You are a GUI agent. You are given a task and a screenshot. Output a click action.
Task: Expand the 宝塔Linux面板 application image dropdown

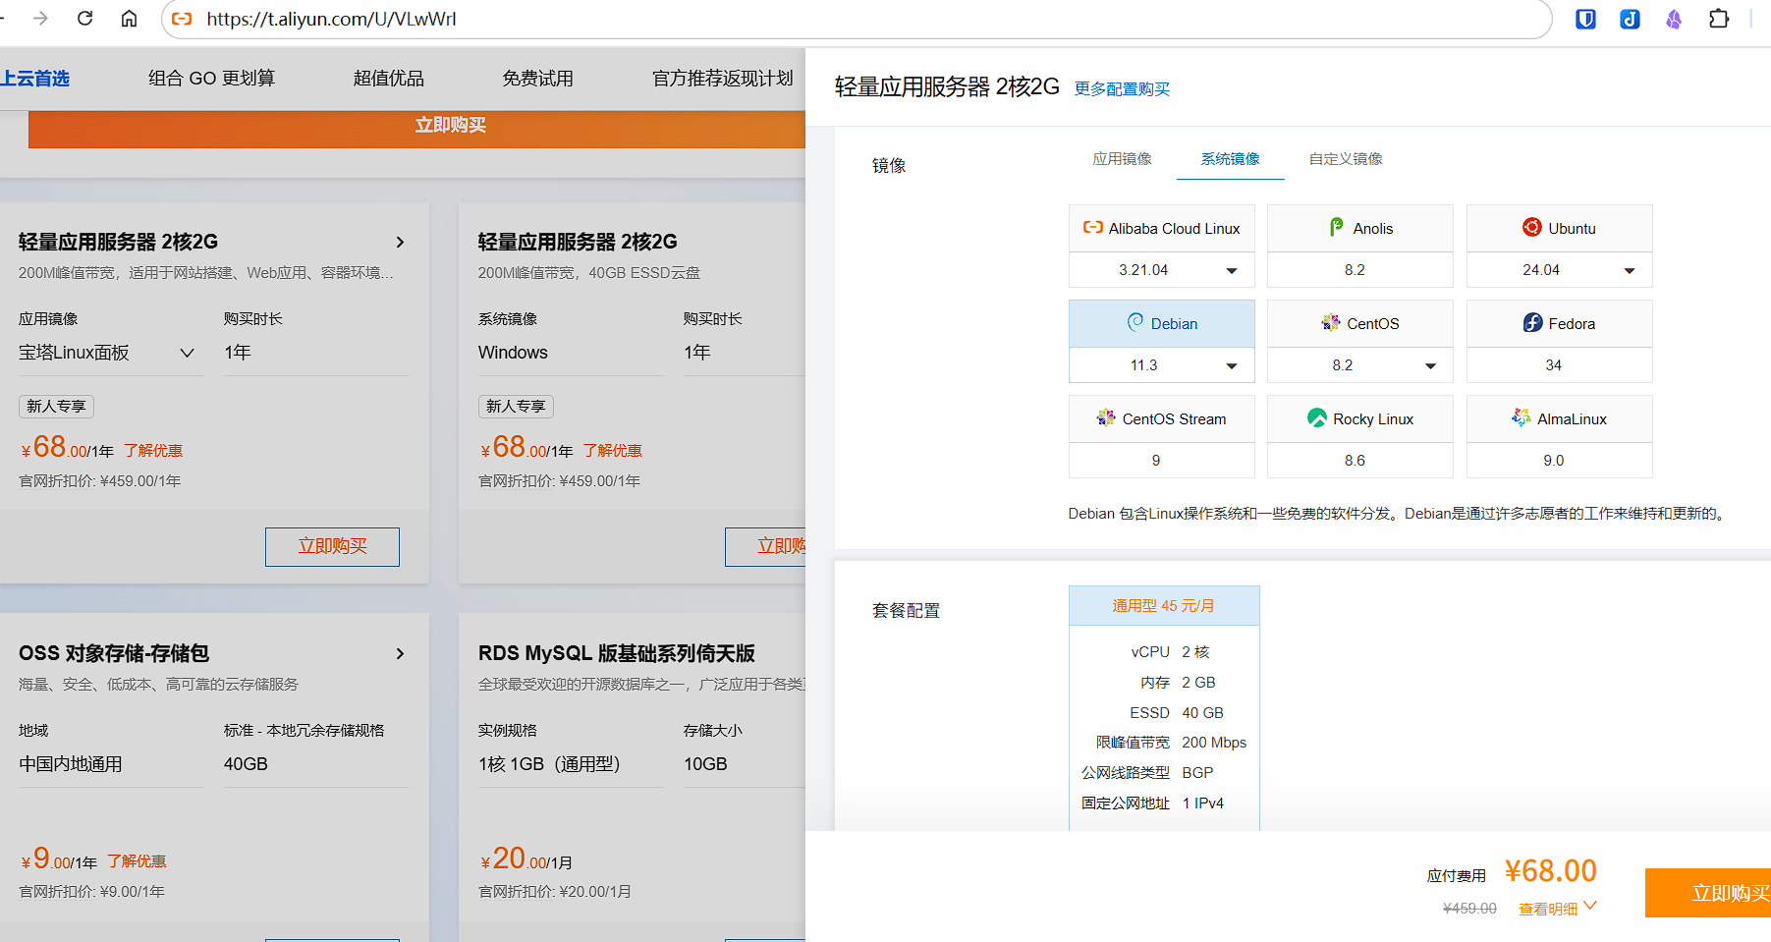coord(111,353)
